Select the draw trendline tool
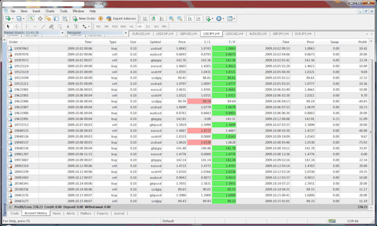 click(x=43, y=26)
